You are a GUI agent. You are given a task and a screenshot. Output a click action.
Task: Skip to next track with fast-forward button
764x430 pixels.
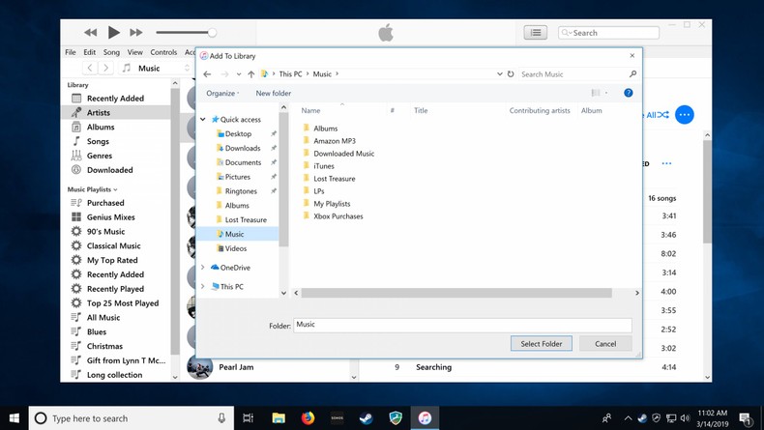pos(136,33)
